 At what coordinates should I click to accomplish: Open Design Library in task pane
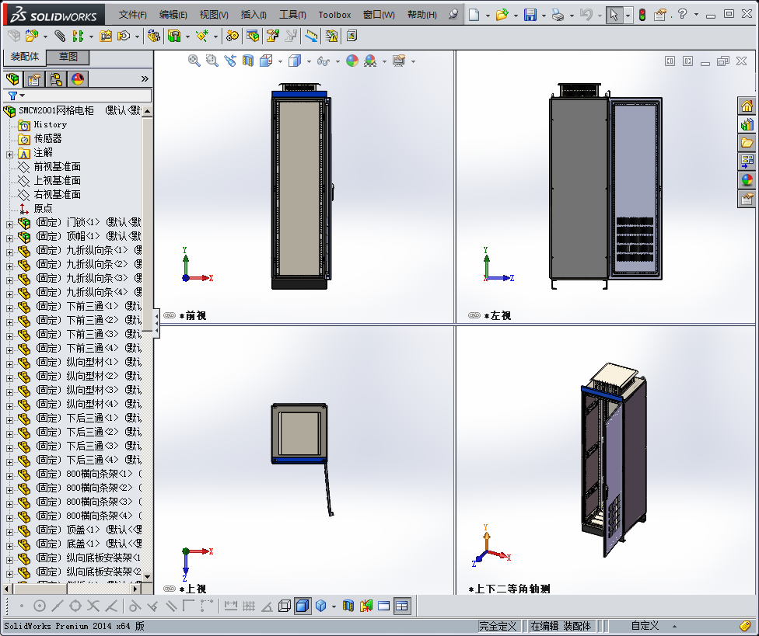point(747,124)
